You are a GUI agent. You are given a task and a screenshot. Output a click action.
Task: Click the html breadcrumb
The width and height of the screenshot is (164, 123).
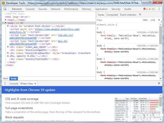click(5, 78)
